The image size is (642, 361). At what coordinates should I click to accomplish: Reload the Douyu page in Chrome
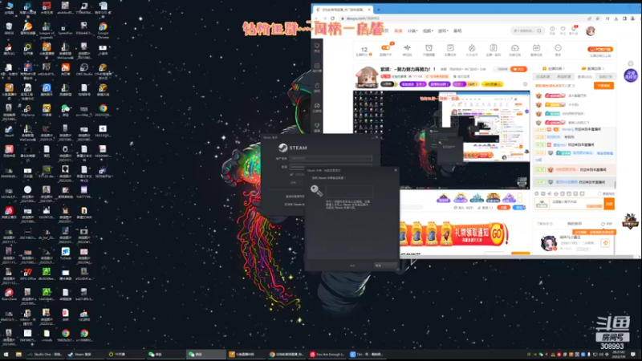click(332, 18)
